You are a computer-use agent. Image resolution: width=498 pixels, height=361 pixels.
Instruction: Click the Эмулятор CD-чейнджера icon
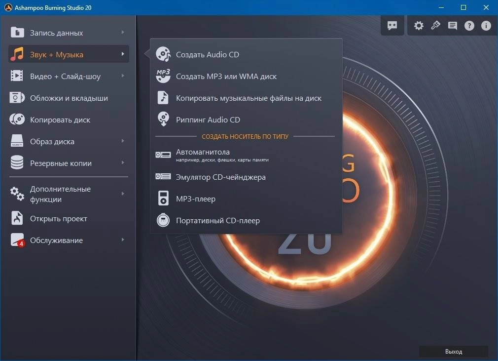(163, 176)
